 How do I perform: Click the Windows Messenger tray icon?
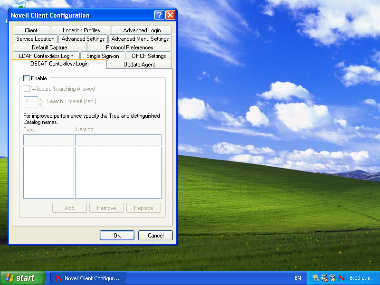tap(324, 278)
